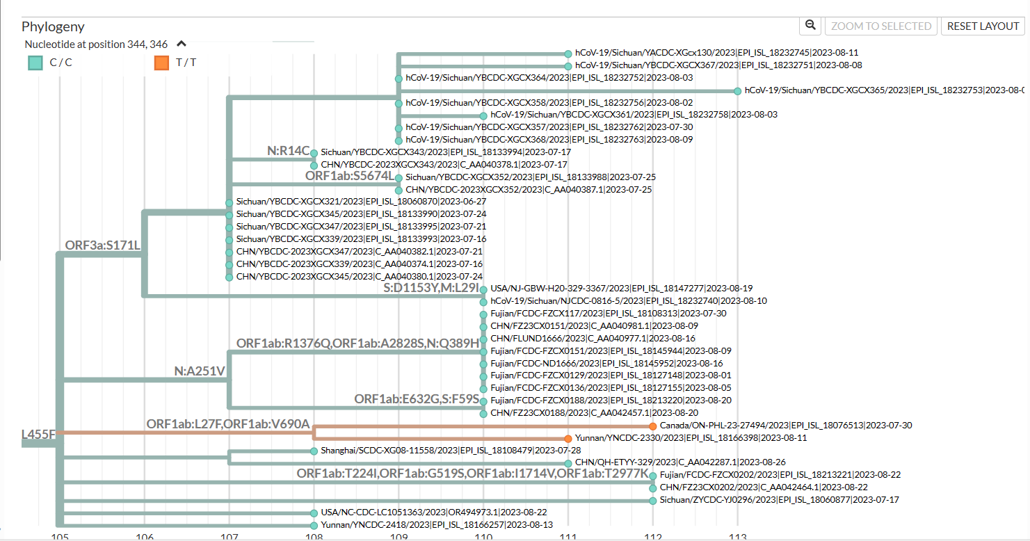Select the USA/NC-CDC-LC1051363/2023 tip node

[x=313, y=512]
